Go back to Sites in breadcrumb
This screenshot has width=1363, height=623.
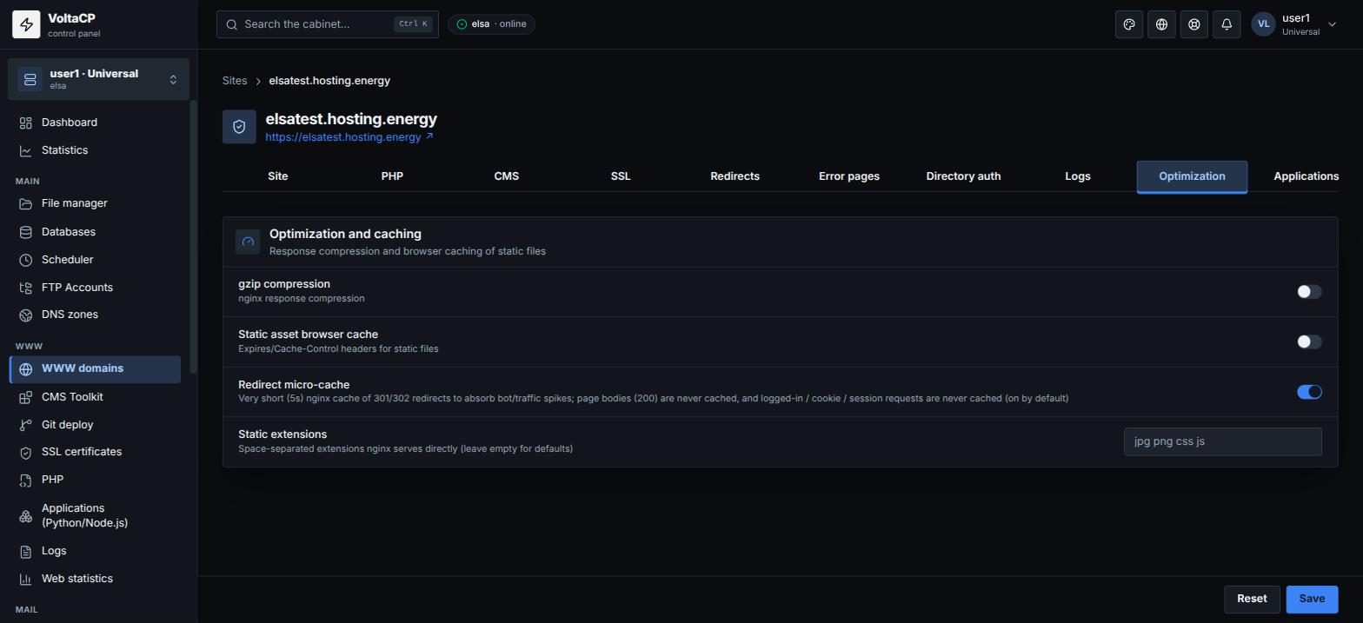click(235, 81)
